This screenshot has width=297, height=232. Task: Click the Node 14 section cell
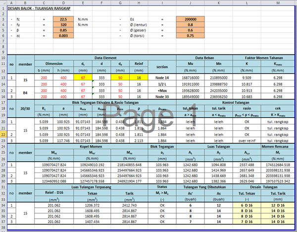point(162,78)
